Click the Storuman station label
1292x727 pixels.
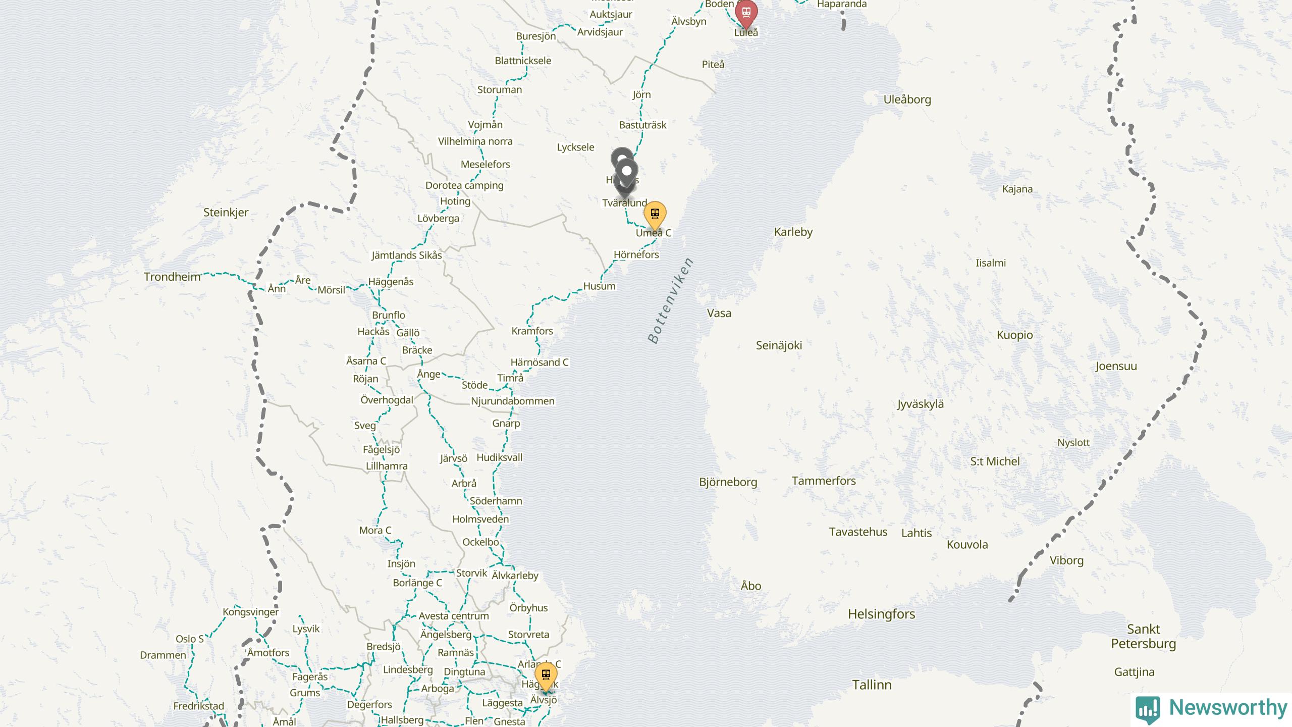pyautogui.click(x=500, y=90)
